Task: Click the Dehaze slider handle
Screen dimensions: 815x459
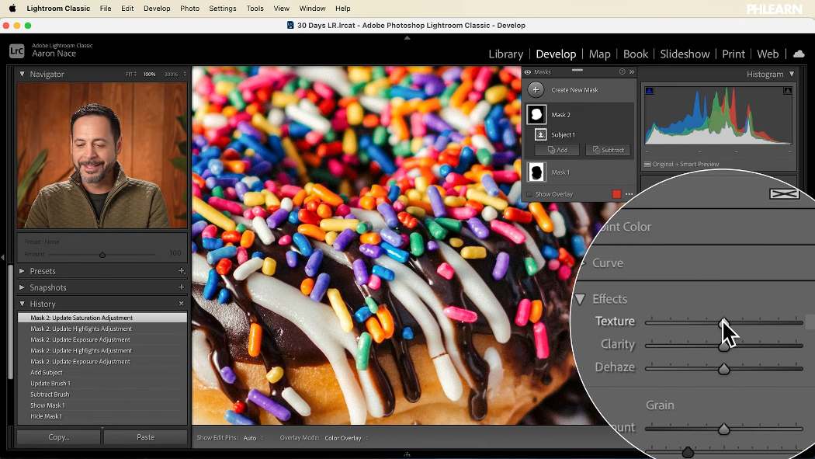Action: click(x=723, y=369)
